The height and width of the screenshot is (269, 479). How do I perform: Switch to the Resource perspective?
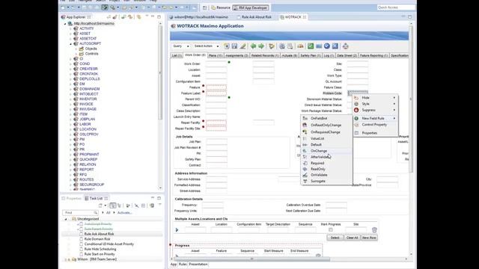[x=221, y=7]
